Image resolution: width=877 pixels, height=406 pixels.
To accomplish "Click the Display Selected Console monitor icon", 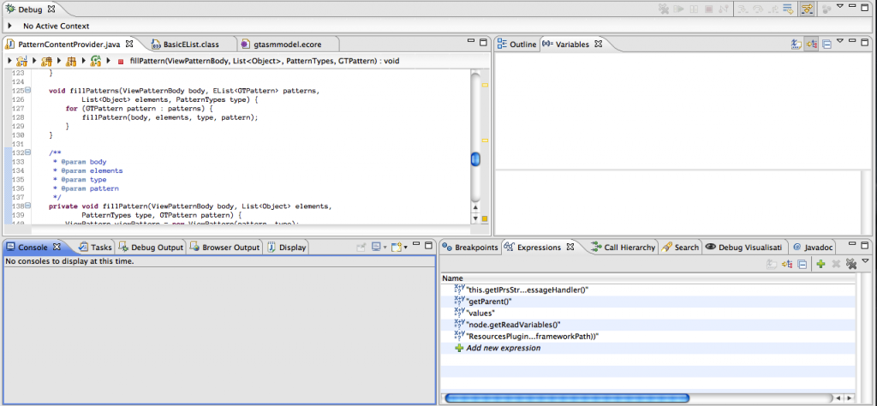I will [376, 247].
